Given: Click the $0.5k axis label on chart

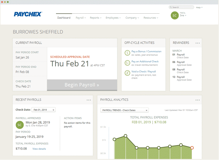Looking at the screenshot, I should pos(103,153).
